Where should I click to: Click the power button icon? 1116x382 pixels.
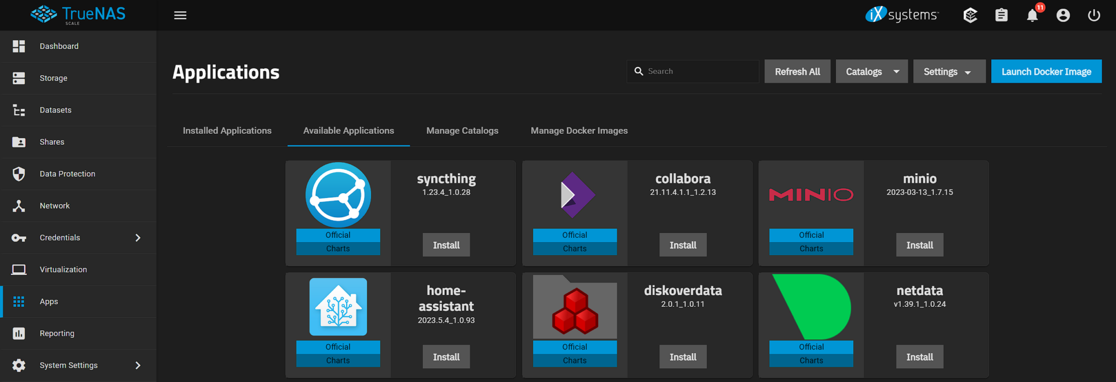coord(1094,15)
